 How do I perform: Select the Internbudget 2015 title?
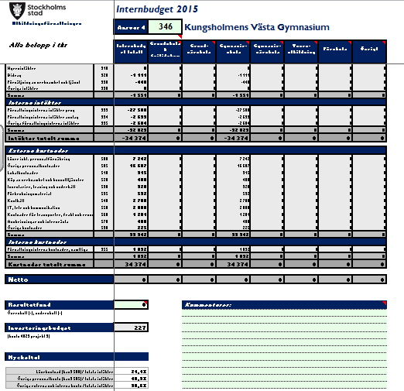(157, 9)
